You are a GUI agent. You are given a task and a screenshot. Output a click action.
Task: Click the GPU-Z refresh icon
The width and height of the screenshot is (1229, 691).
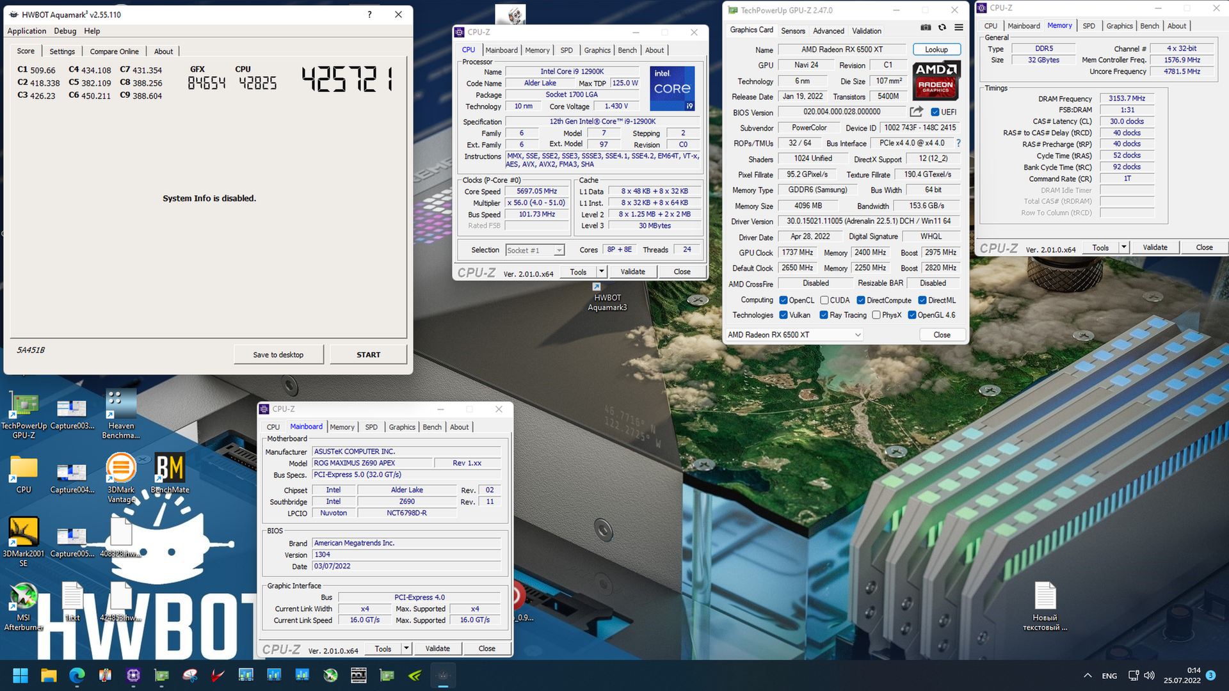point(942,28)
